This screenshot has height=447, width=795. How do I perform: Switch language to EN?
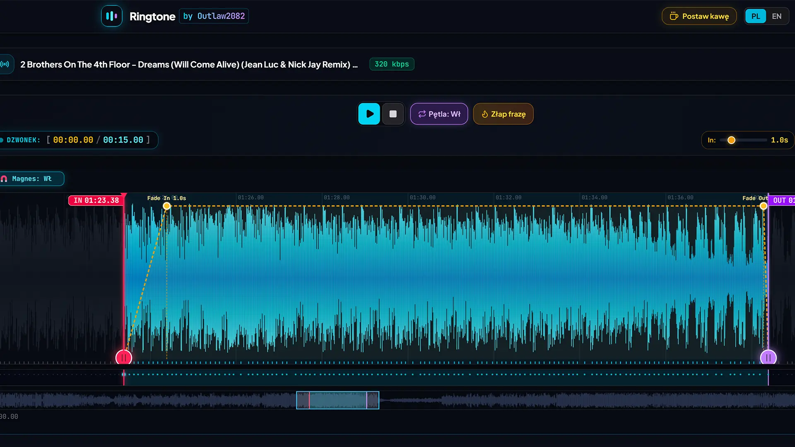777,16
